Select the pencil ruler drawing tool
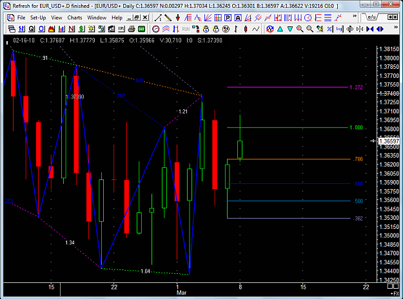The width and height of the screenshot is (403, 299). pyautogui.click(x=168, y=17)
